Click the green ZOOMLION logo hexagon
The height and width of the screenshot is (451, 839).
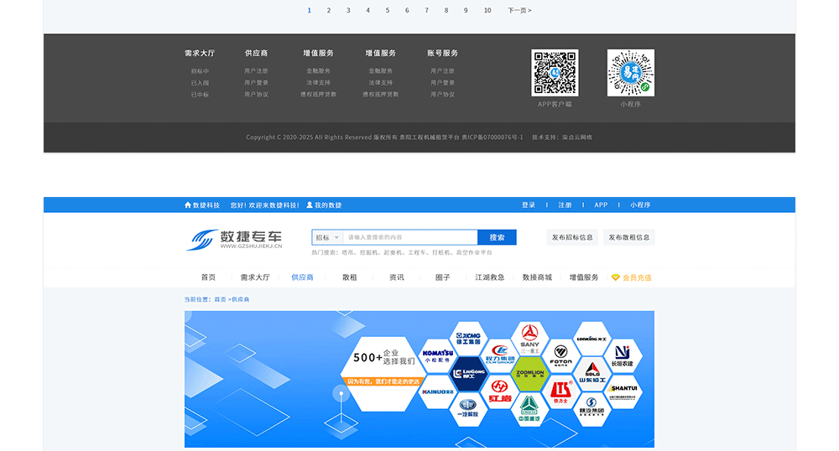pyautogui.click(x=529, y=373)
